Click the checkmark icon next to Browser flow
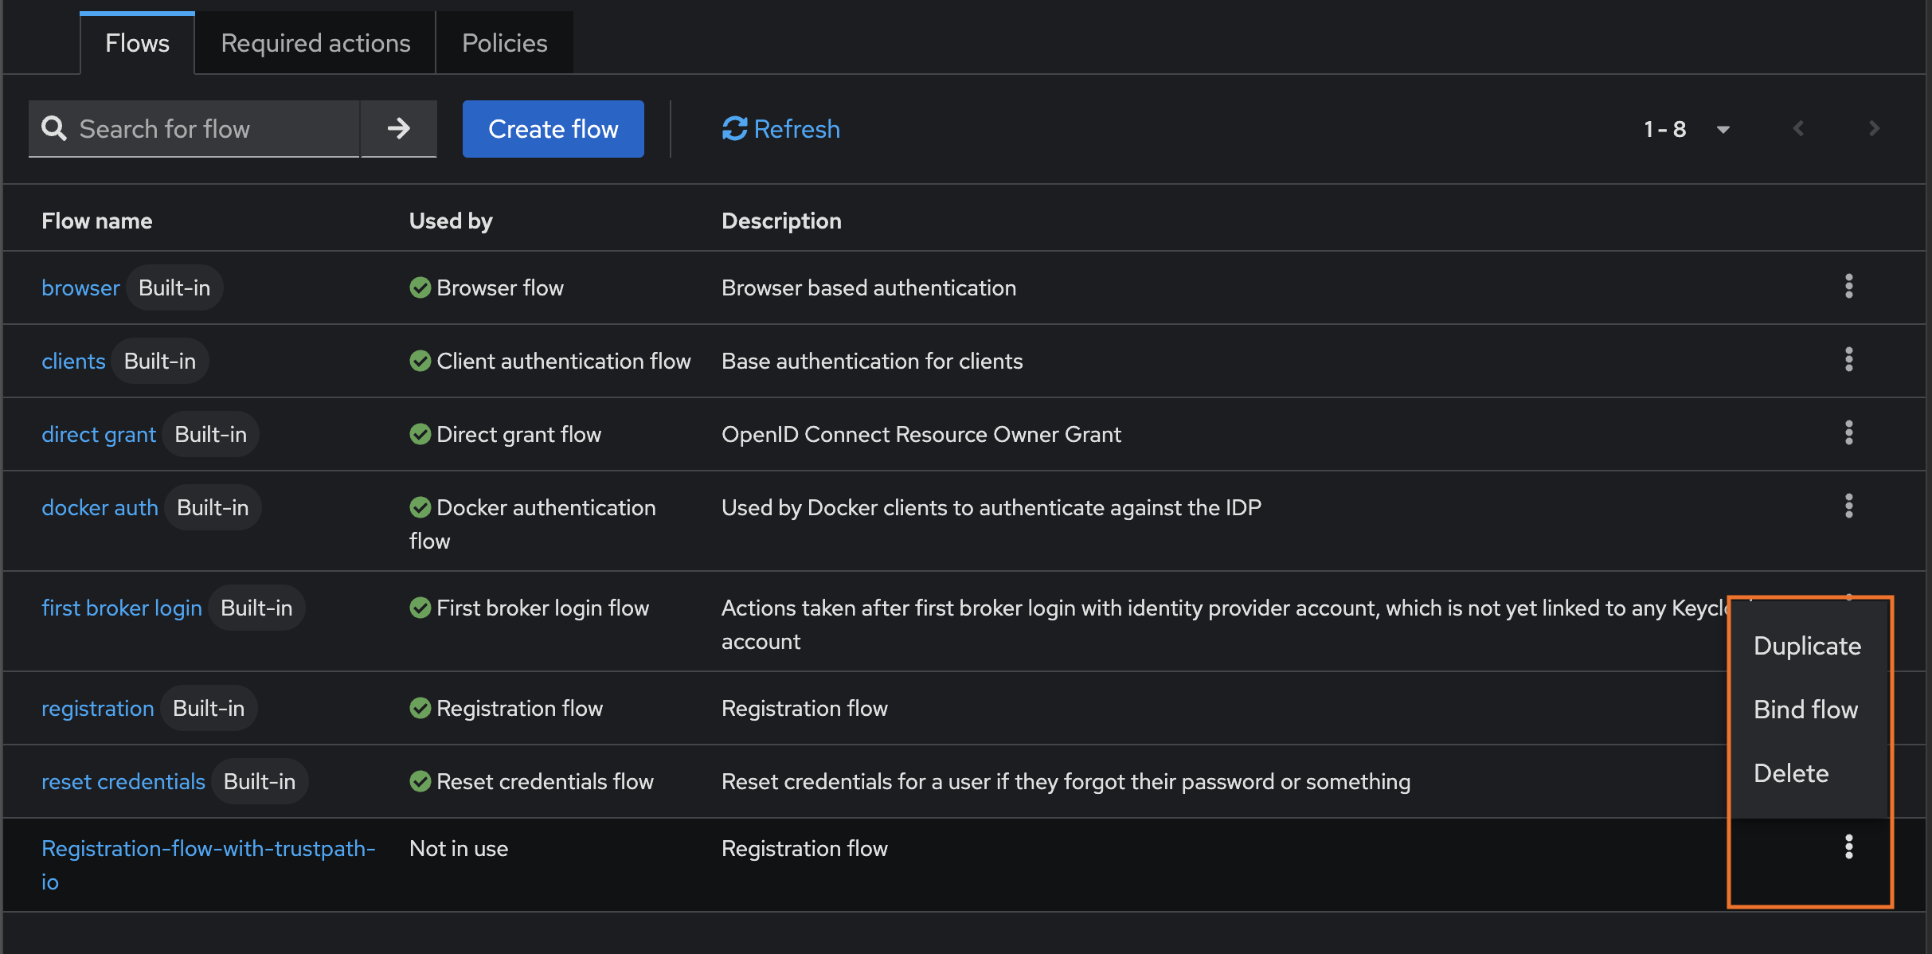1932x954 pixels. click(420, 287)
